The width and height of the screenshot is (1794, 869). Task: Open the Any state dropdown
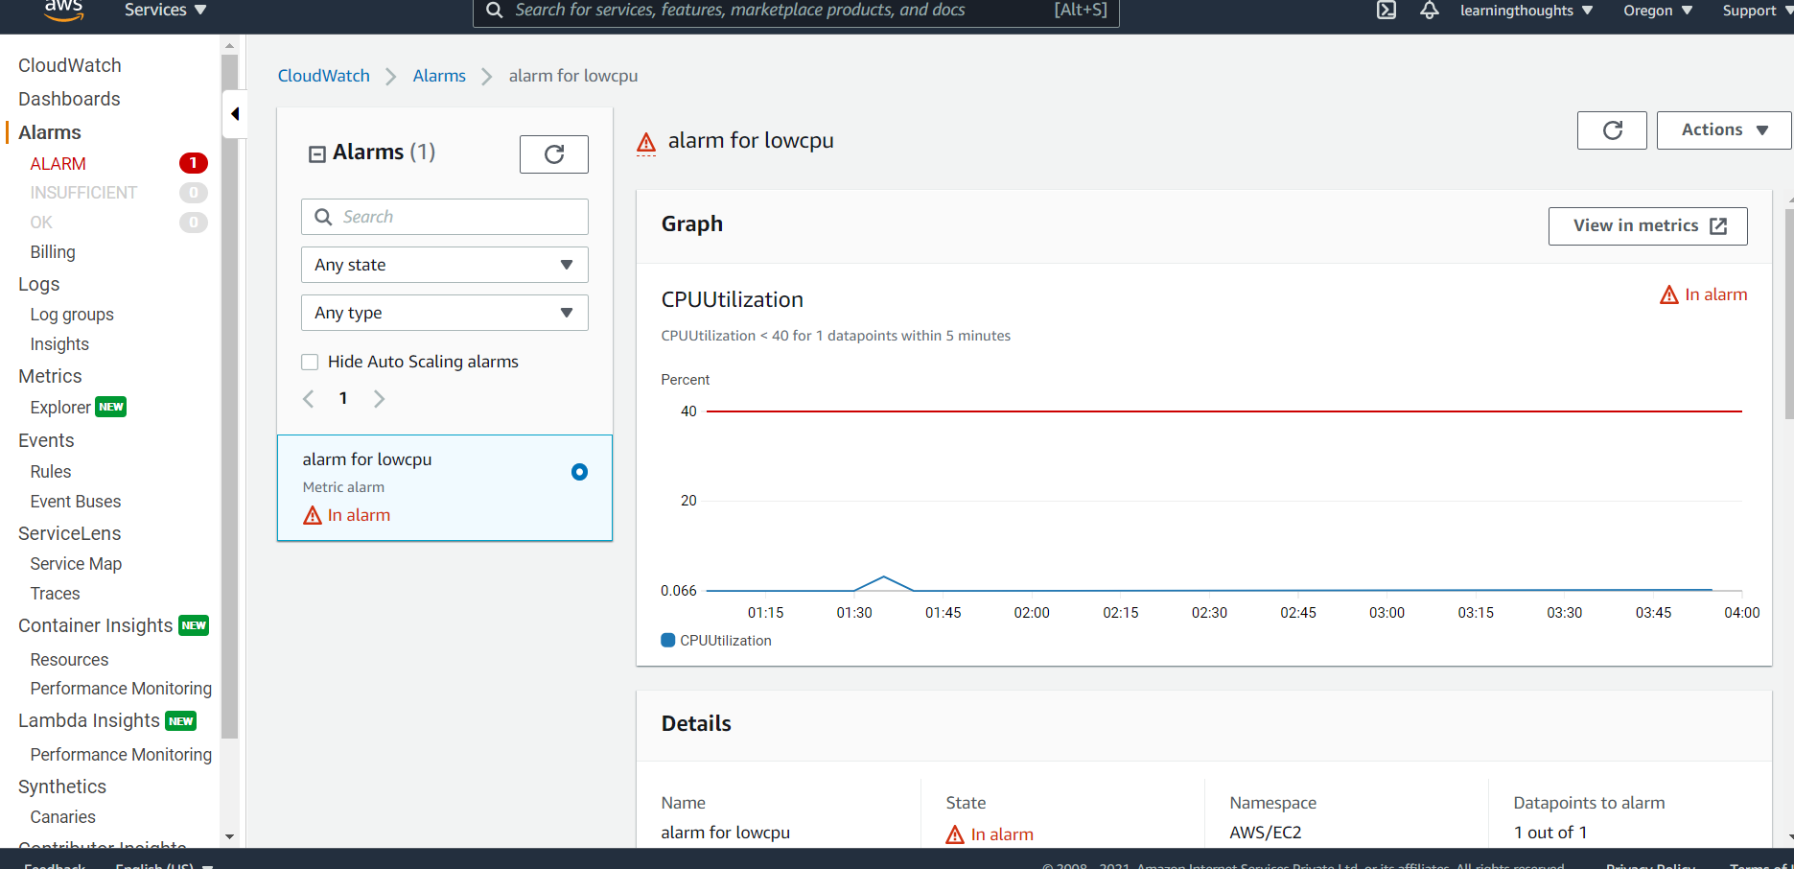[x=444, y=264]
